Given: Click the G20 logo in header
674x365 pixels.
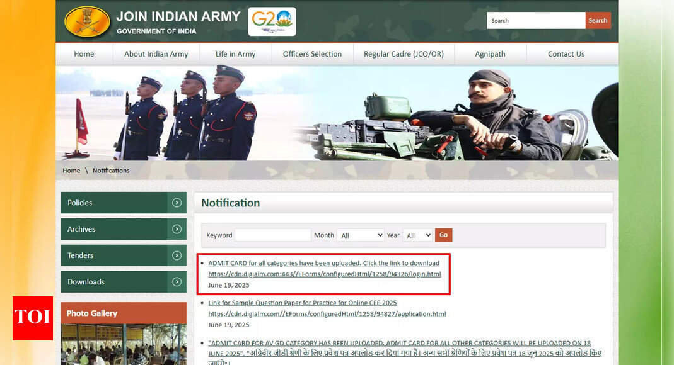Looking at the screenshot, I should click(272, 21).
